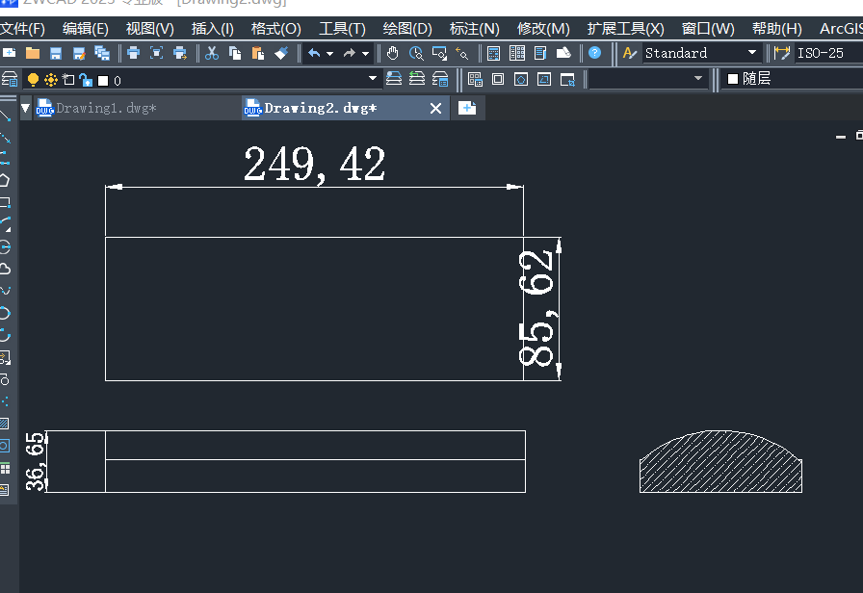Toggle layer 0 freeze sun icon
Screen dimensions: 863x593
pyautogui.click(x=51, y=80)
